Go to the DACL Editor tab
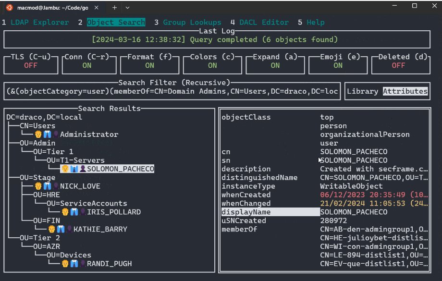 264,22
